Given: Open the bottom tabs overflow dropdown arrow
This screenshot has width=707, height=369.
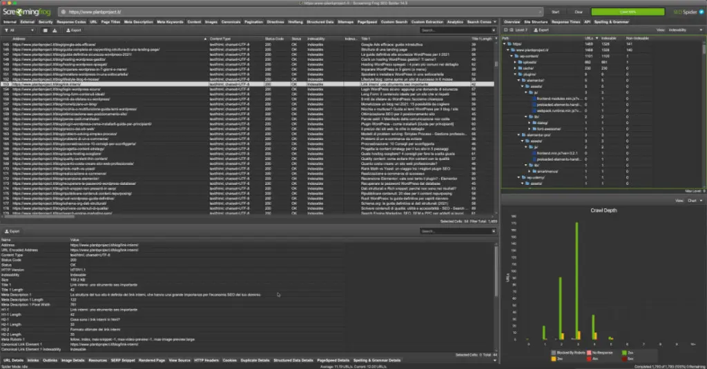Looking at the screenshot, I should [494, 361].
